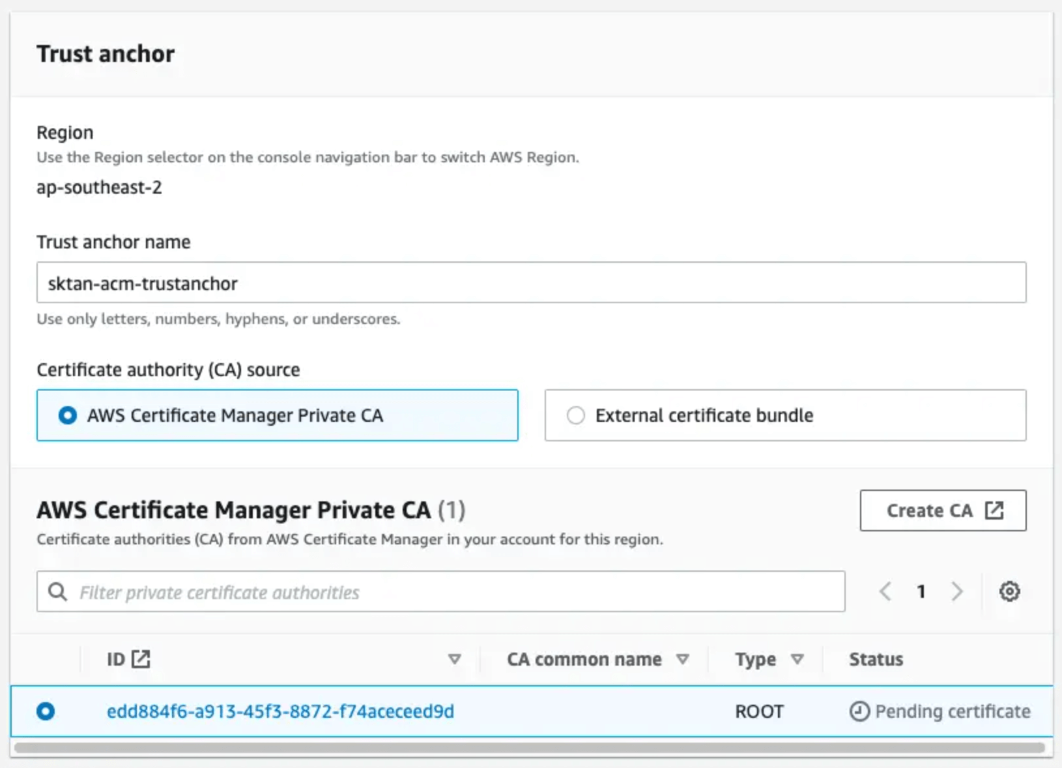Sort by CA common name arrow
1062x768 pixels.
click(x=682, y=659)
